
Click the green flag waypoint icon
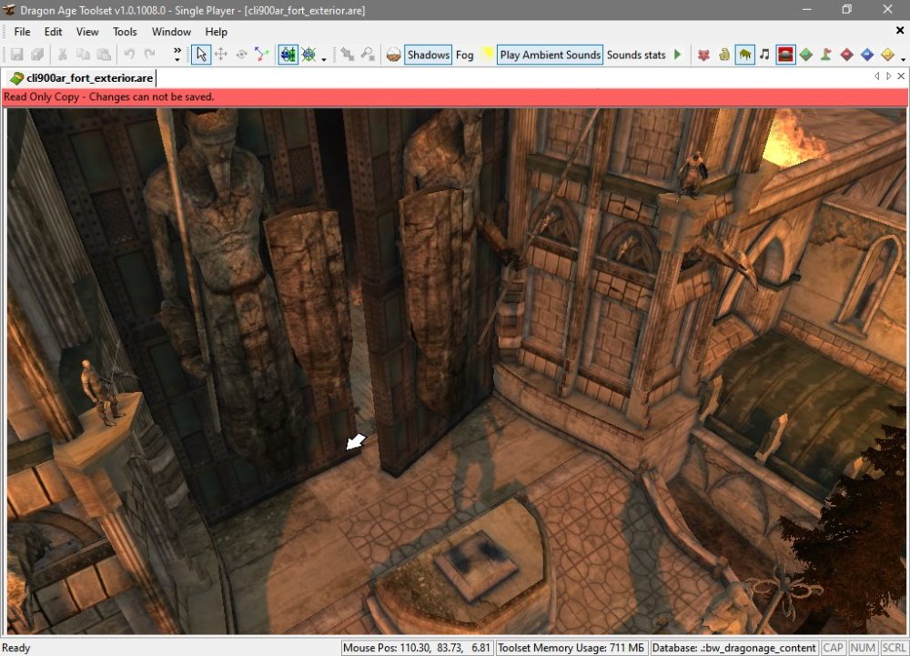point(826,55)
